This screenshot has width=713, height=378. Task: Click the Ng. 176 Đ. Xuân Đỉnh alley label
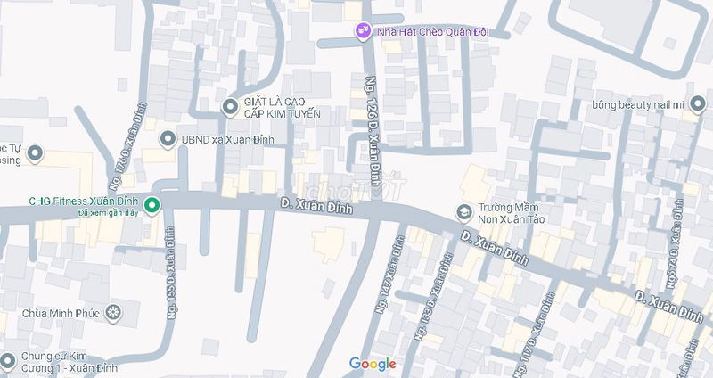point(128,146)
